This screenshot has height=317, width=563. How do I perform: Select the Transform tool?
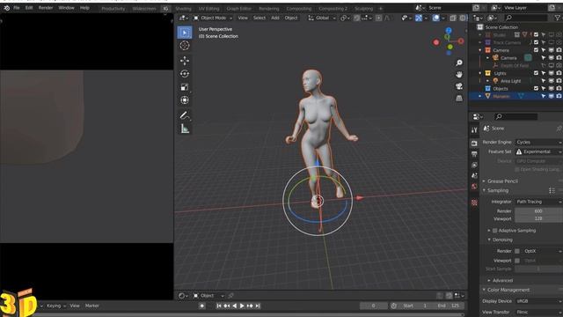(x=185, y=100)
